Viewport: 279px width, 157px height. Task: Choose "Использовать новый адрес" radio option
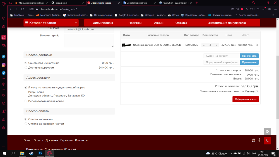pyautogui.click(x=26, y=101)
